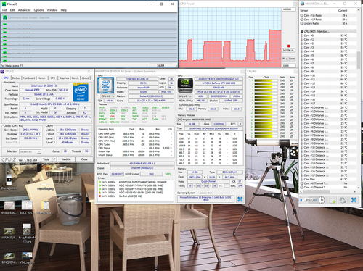The width and height of the screenshot is (363, 271).
Task: Click Fit y in the CPU Power graph
Action: coord(285,59)
